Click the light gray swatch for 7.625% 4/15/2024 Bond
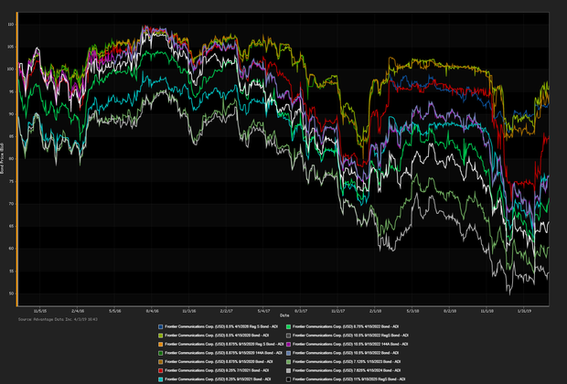 click(289, 370)
